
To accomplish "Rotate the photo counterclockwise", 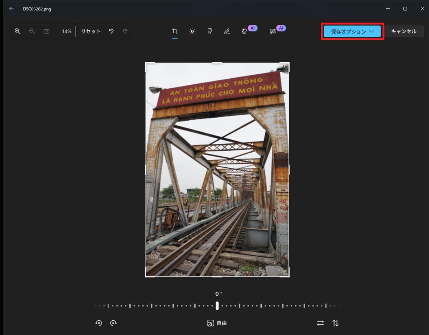I will [99, 323].
